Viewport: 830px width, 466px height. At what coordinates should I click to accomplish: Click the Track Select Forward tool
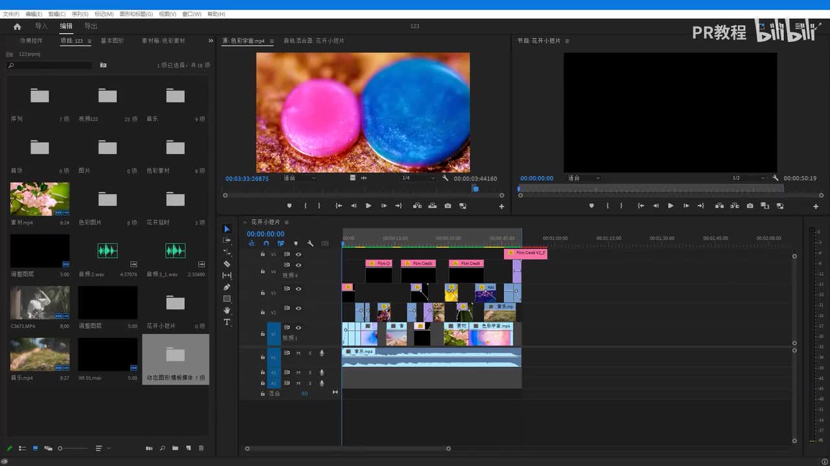(x=227, y=241)
